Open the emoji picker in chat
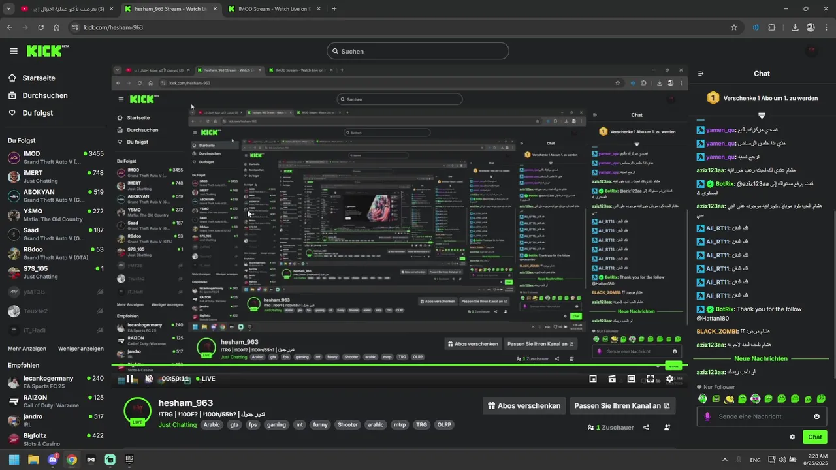 816,416
